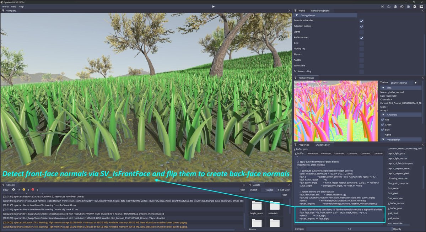Close the Viewport panel
Screen dimensions: 426x232
click(x=289, y=11)
